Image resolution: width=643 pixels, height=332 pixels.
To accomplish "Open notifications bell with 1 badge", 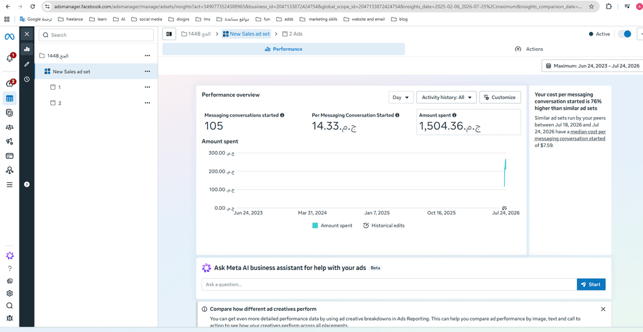I will click(x=9, y=58).
